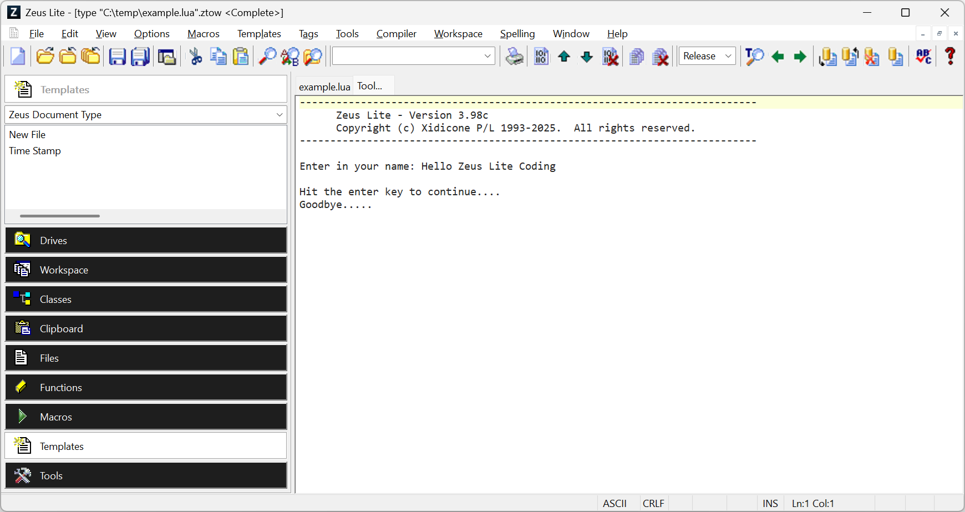Image resolution: width=965 pixels, height=512 pixels.
Task: Select the New File template
Action: point(27,135)
